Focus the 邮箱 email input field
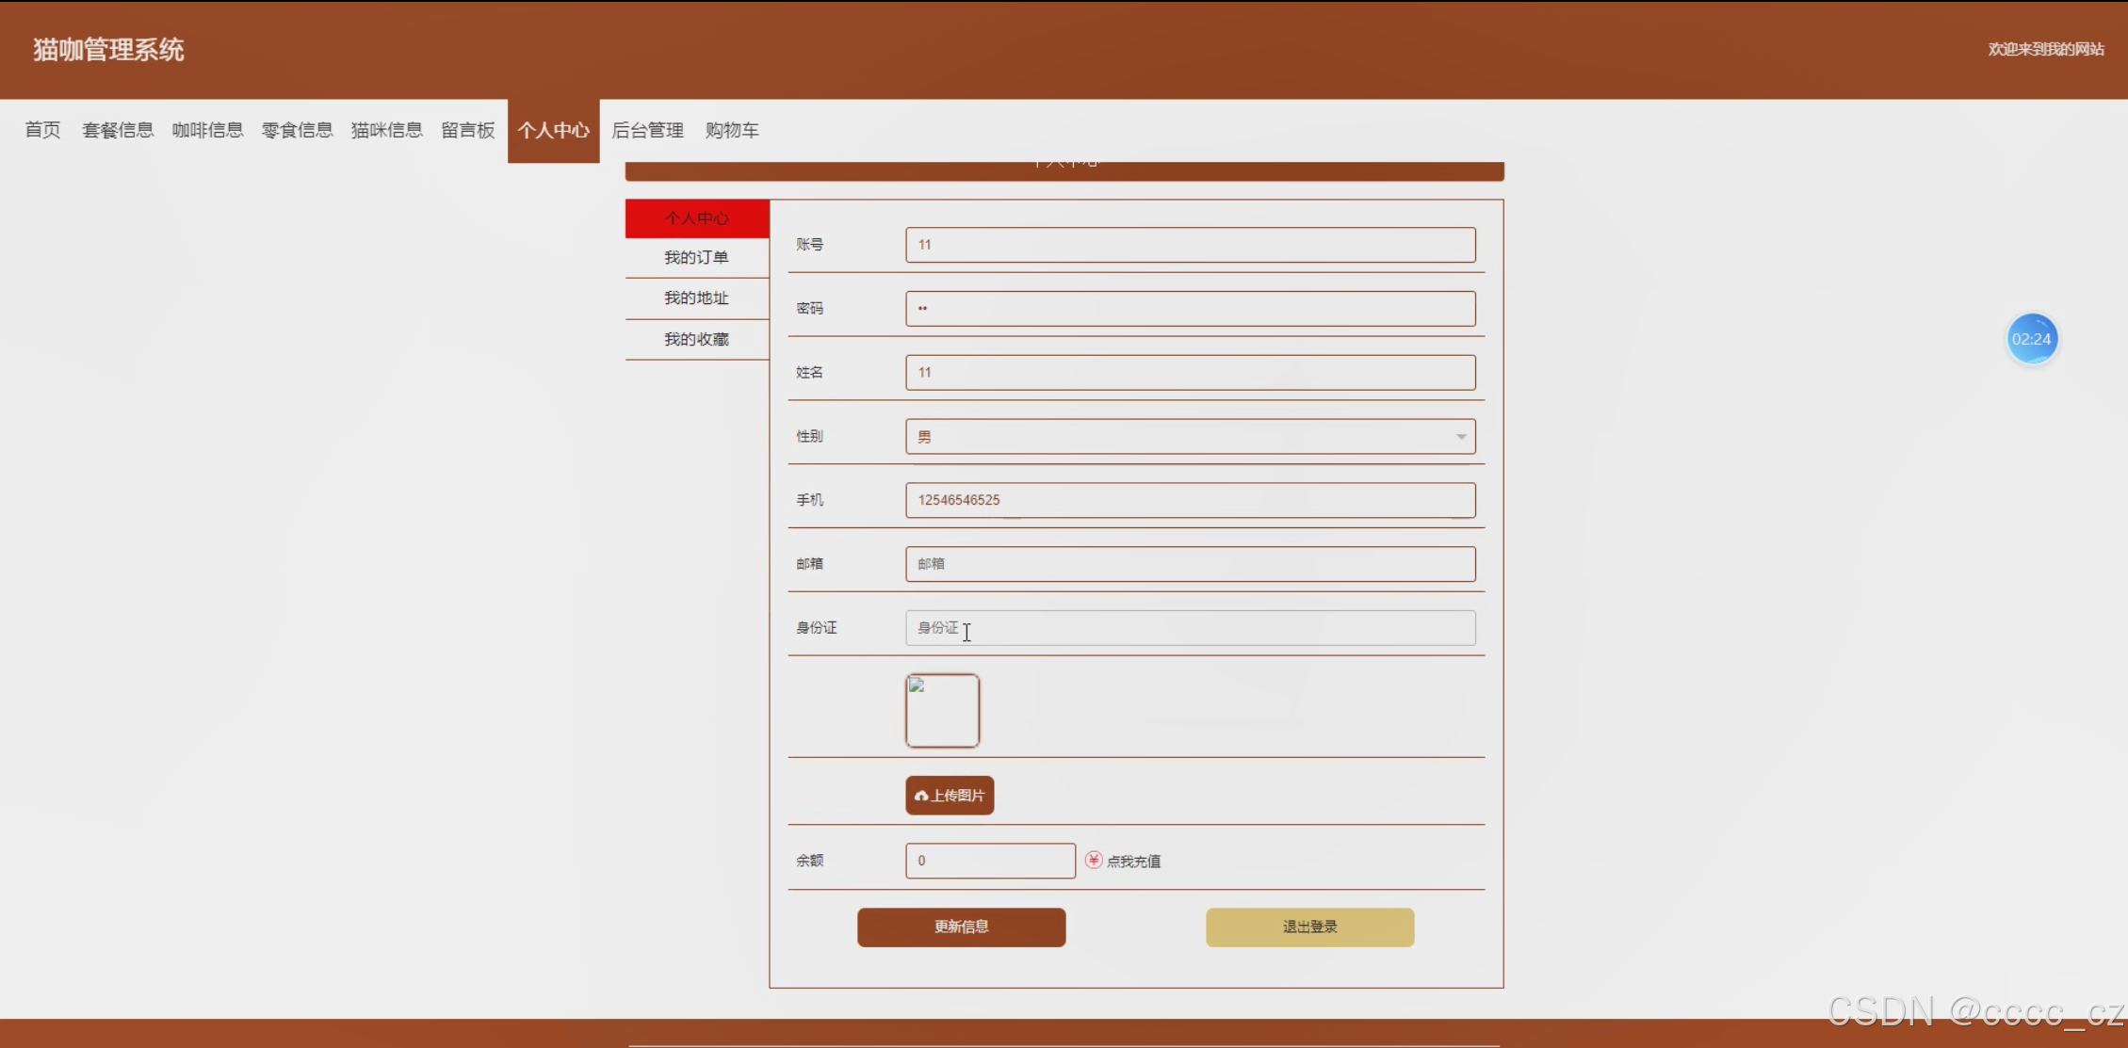Screen dimensions: 2128x1048 [x=1190, y=564]
